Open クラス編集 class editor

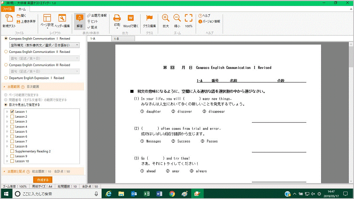[x=149, y=21]
